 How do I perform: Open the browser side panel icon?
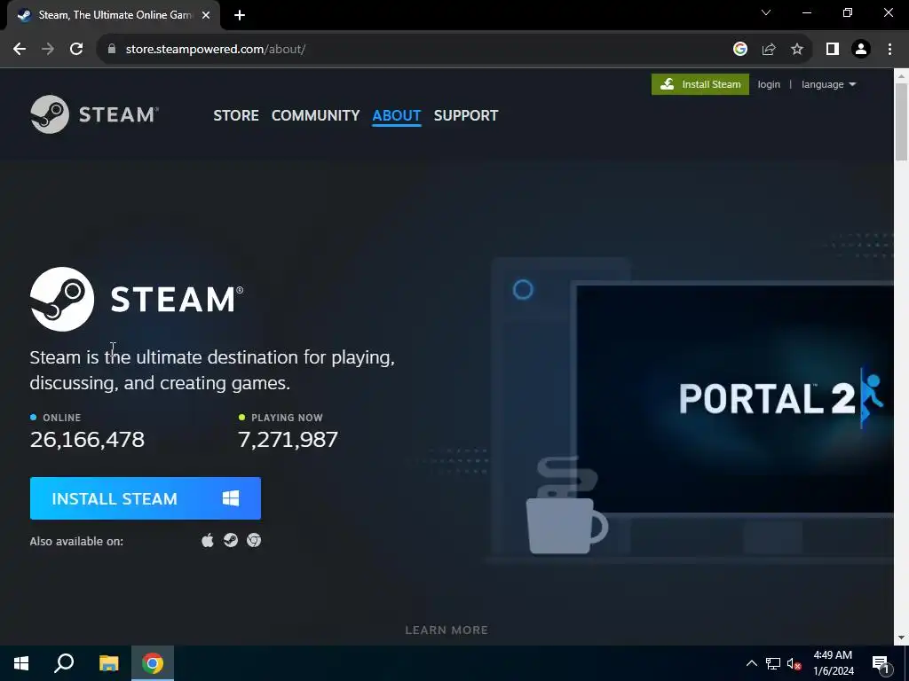[833, 50]
